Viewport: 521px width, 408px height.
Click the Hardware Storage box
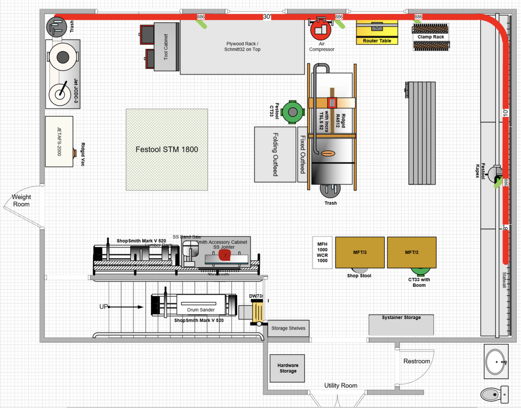(x=287, y=368)
